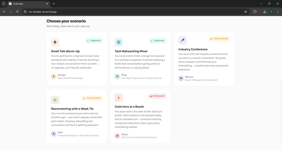Screen dimensions: 282x150
Task: Click Marcus's avatar on Industry Conference card
Action: point(181,79)
